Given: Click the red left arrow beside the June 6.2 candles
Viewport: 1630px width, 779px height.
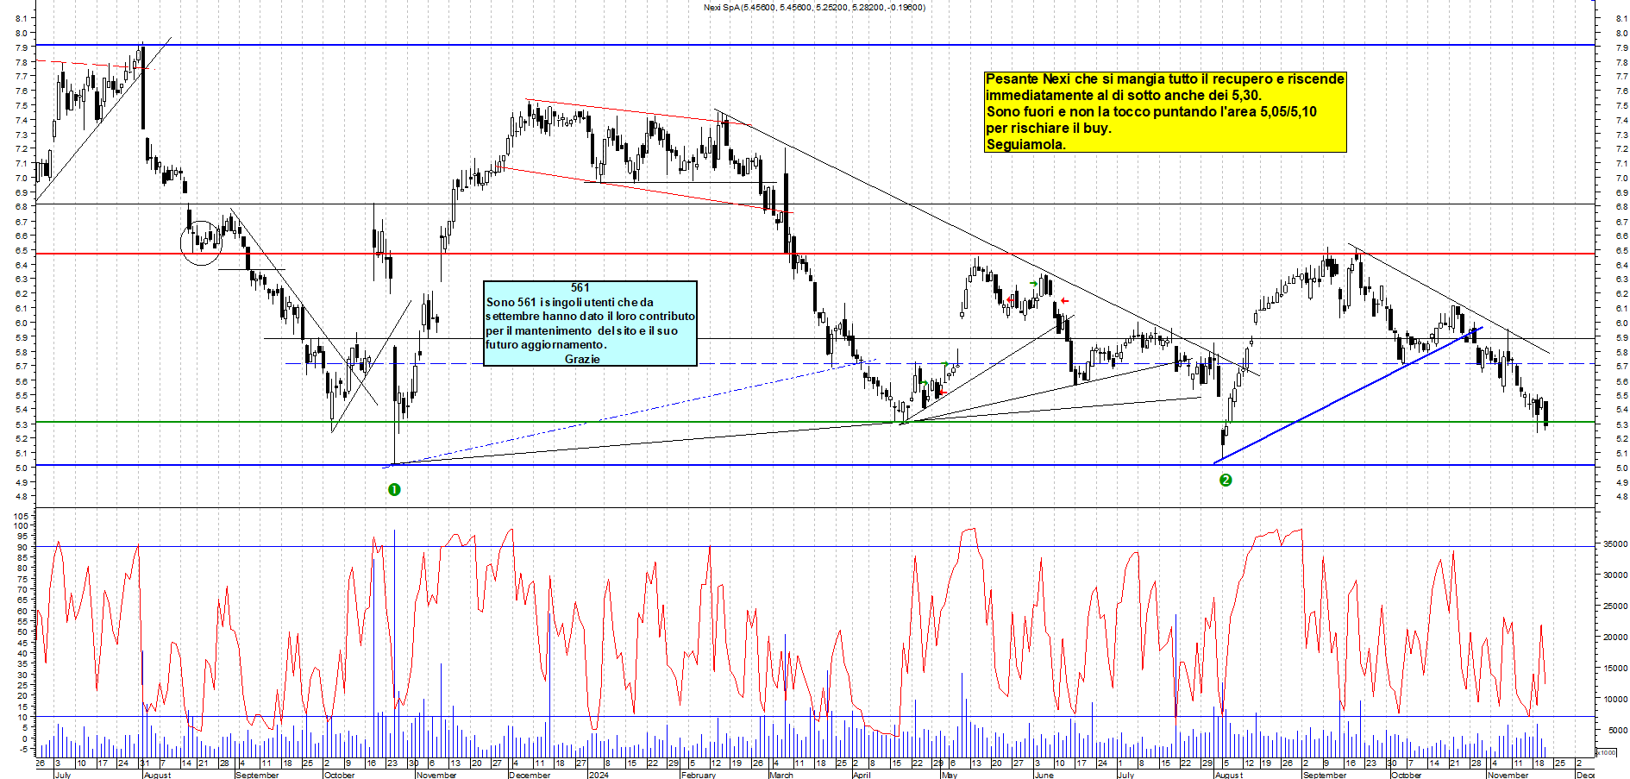Looking at the screenshot, I should (x=1064, y=301).
